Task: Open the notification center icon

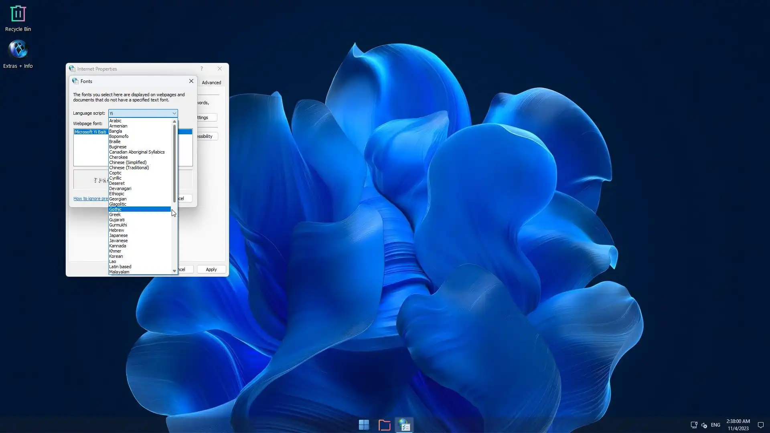Action: click(760, 425)
